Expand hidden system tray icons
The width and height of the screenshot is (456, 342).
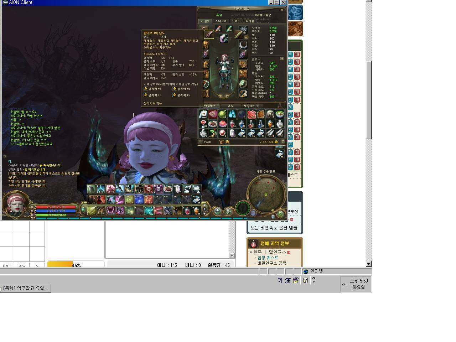point(344,284)
